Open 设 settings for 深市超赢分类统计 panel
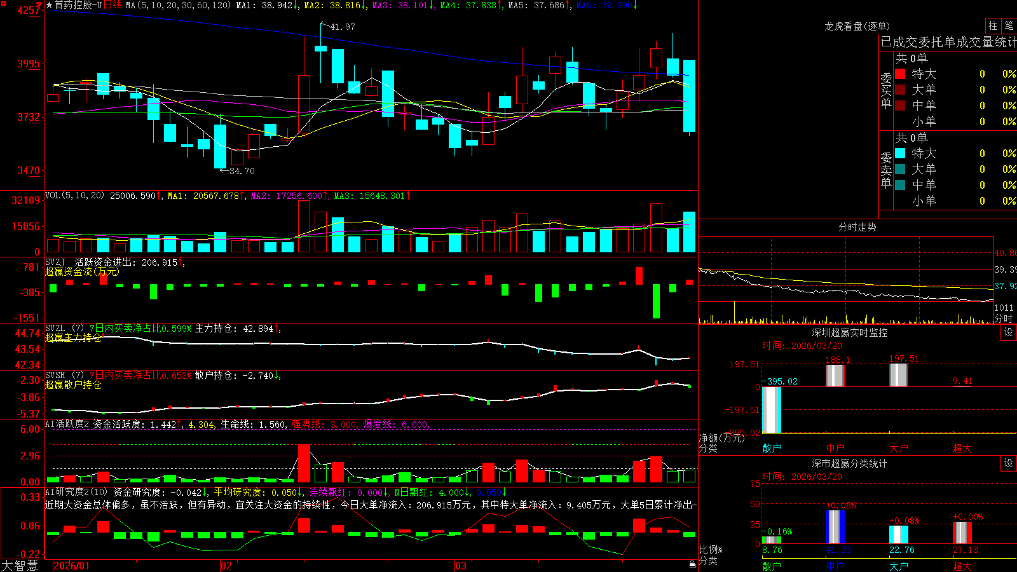This screenshot has height=572, width=1017. (1009, 463)
